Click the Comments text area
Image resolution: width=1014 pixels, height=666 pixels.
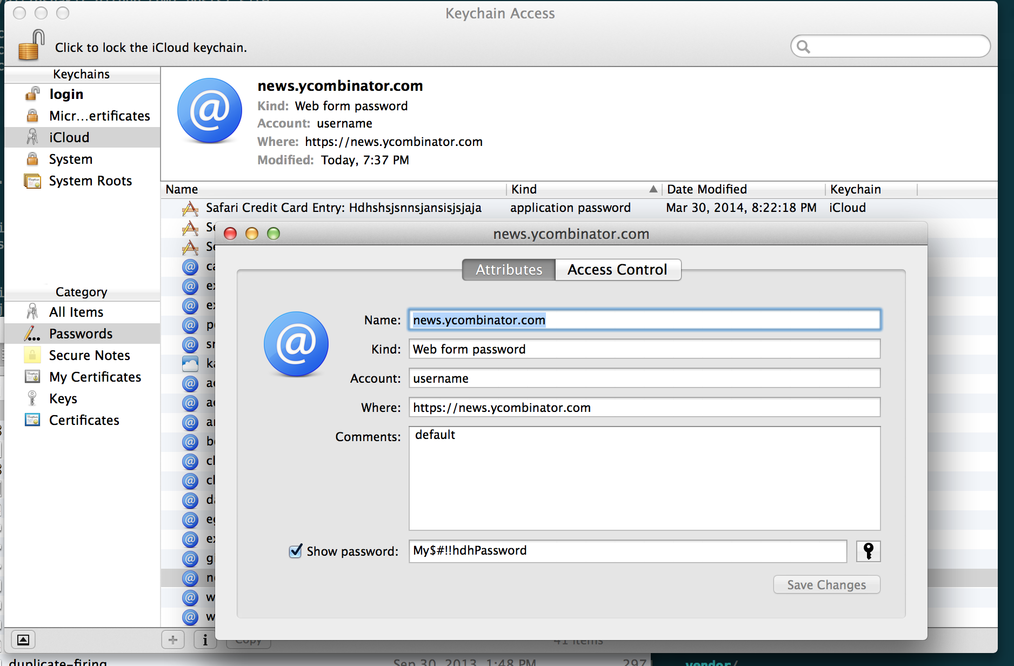coord(644,478)
